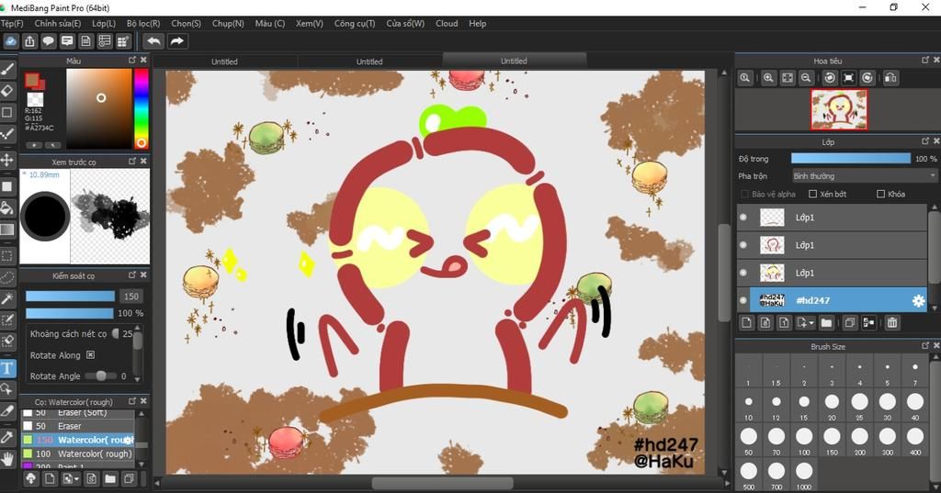
Task: Click the Redo arrow
Action: [177, 40]
